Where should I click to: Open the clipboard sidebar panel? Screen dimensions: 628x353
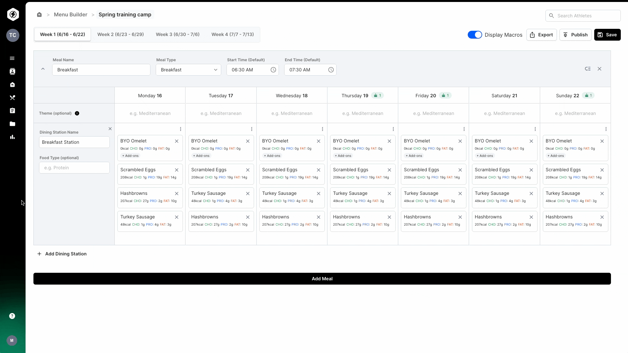click(x=12, y=111)
